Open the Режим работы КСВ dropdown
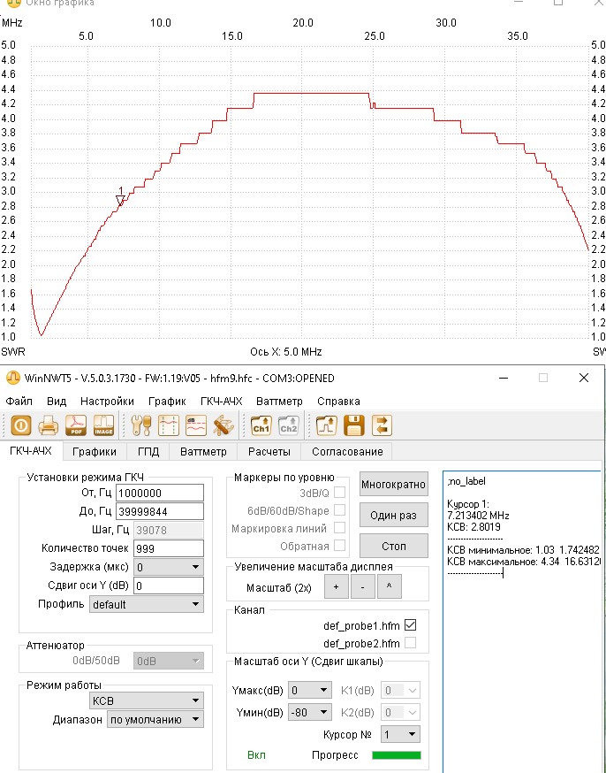 (147, 700)
